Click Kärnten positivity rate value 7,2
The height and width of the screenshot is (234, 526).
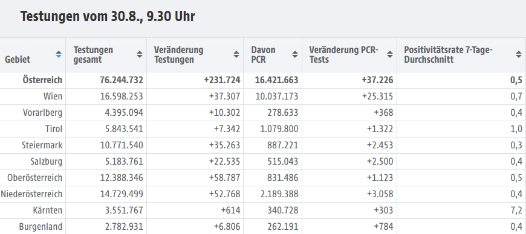pyautogui.click(x=516, y=210)
